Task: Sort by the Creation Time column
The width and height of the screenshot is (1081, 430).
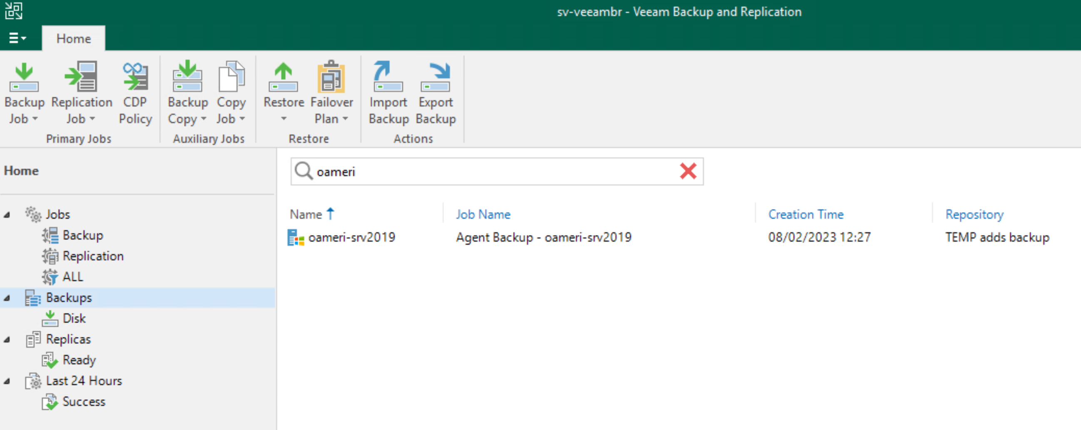Action: point(806,215)
